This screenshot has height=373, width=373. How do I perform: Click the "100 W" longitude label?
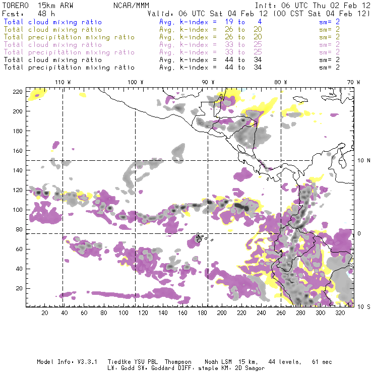point(136,82)
